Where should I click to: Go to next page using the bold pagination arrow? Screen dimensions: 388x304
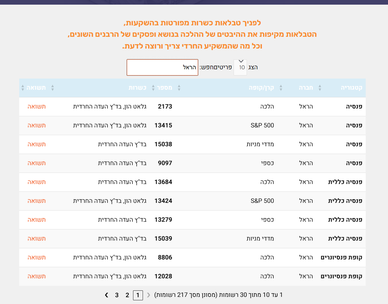(107, 295)
